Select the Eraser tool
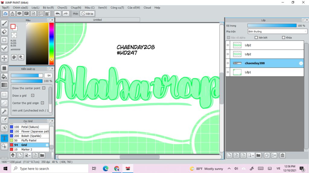 pos(5,32)
